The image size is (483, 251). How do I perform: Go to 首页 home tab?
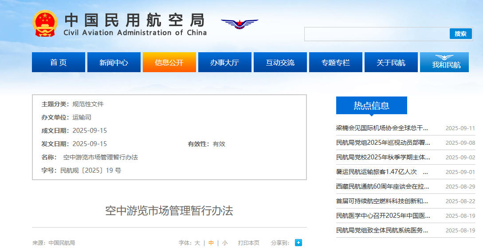(x=59, y=62)
